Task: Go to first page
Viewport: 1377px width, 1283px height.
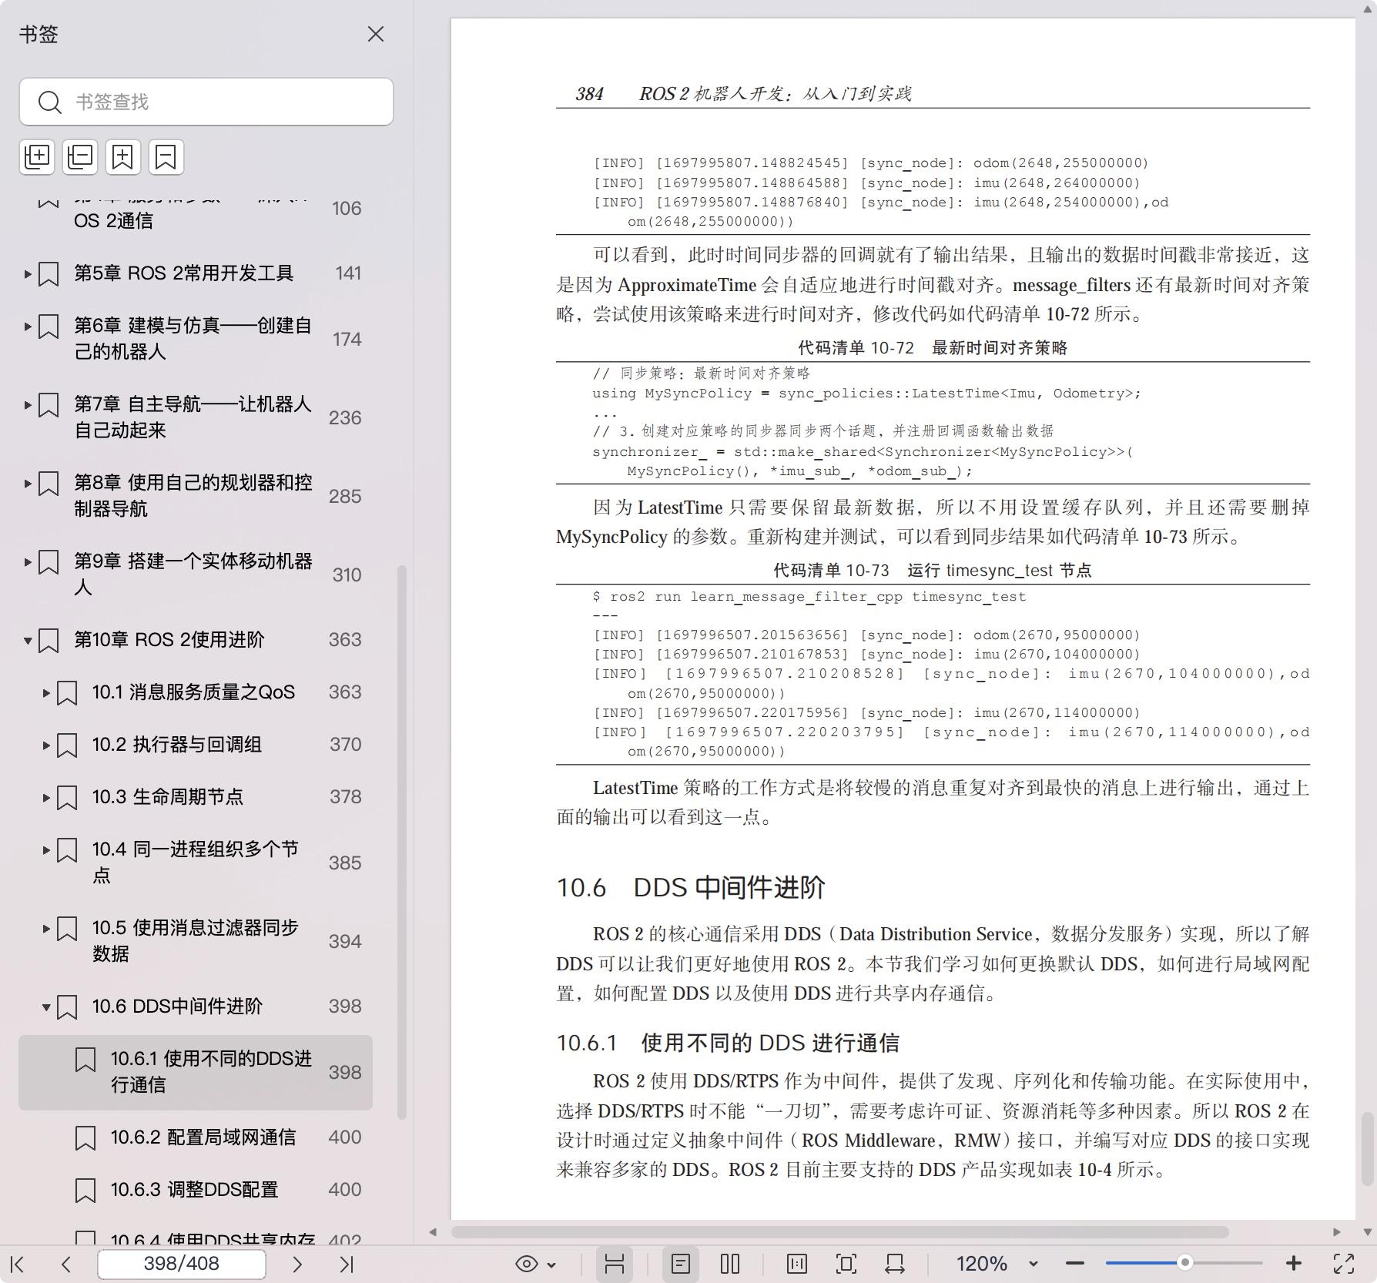Action: point(18,1264)
